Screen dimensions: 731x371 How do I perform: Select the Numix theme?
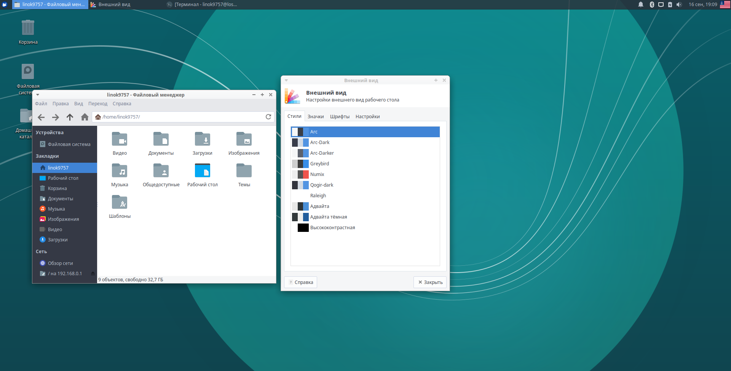pyautogui.click(x=365, y=174)
